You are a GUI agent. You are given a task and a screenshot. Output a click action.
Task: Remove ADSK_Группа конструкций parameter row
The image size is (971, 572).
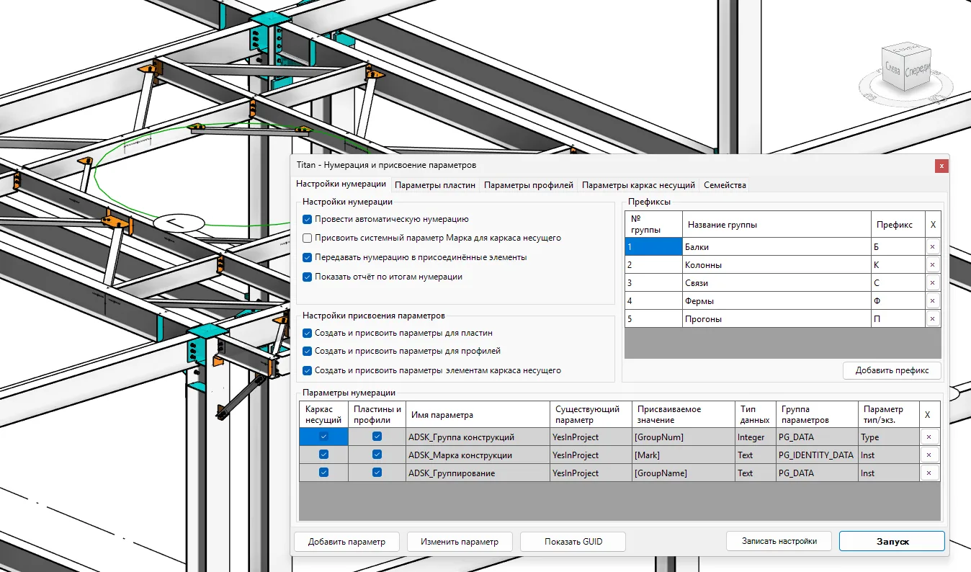[929, 437]
